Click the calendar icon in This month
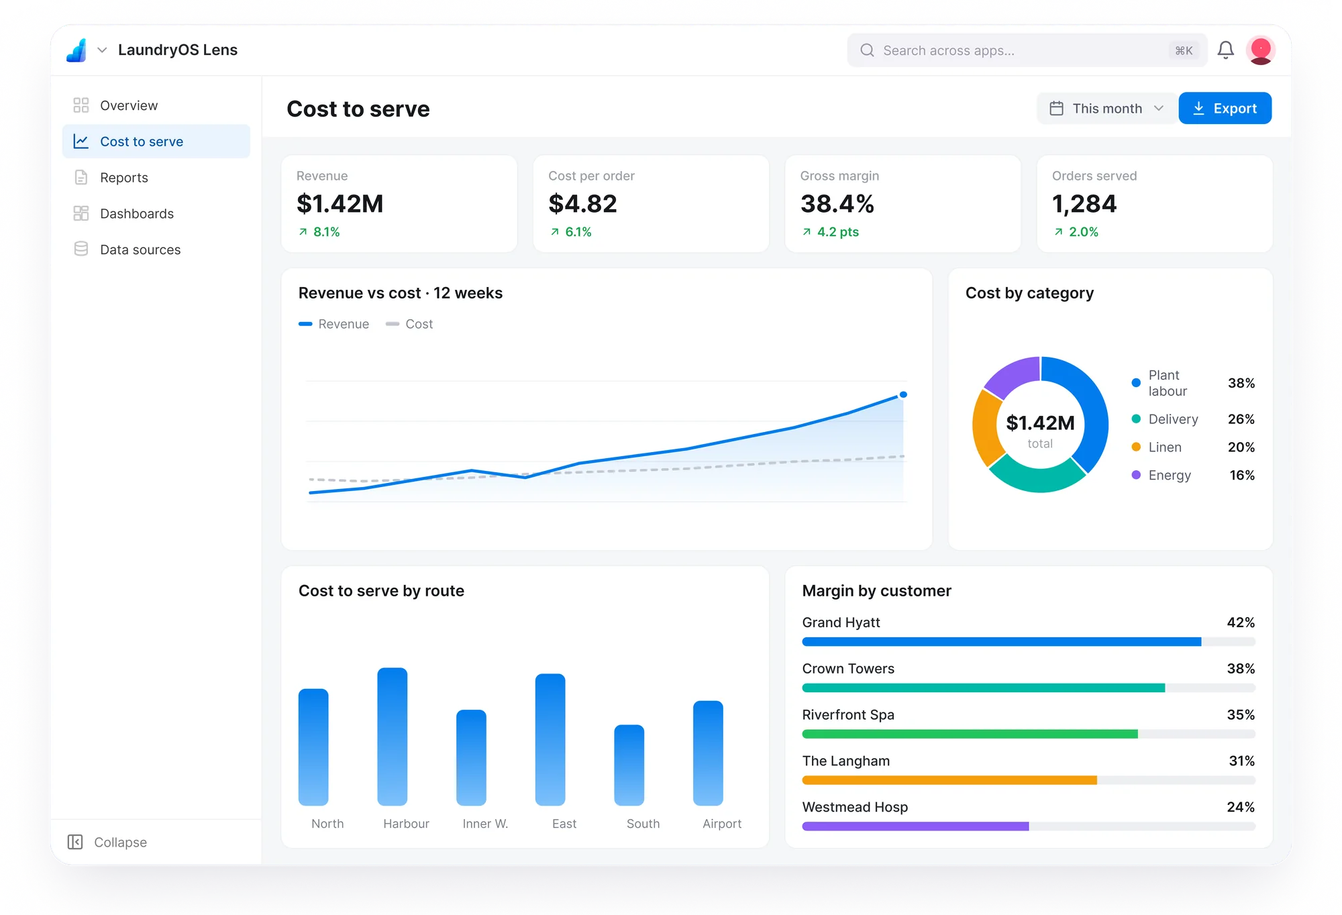1342x915 pixels. 1056,108
